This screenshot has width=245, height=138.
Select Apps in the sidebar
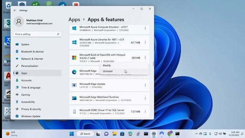tap(38, 73)
